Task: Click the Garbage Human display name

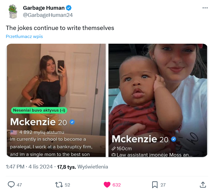Action: [44, 8]
